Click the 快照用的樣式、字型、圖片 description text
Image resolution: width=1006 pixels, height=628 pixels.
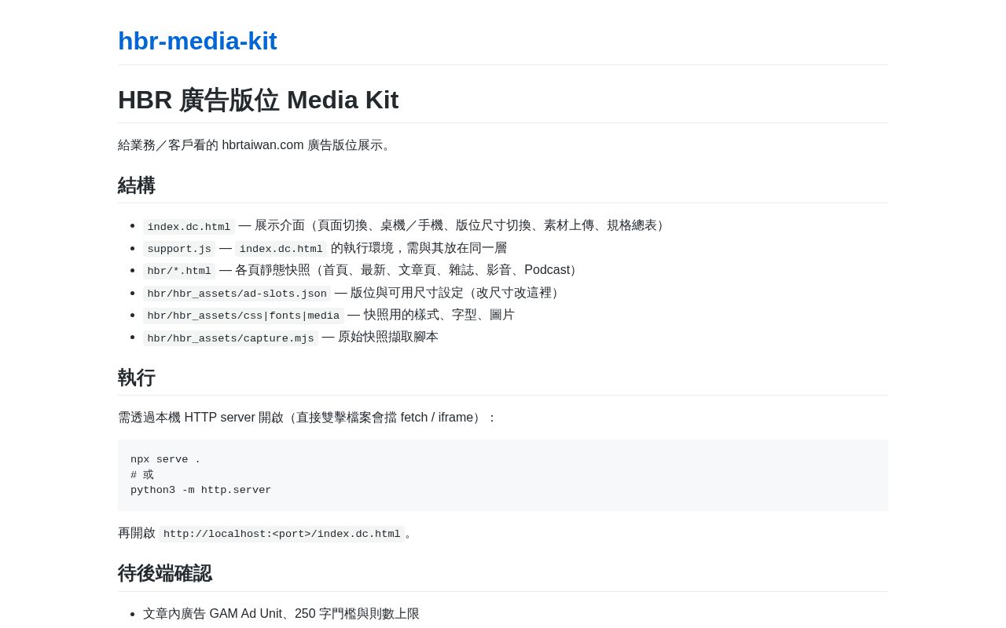(x=439, y=315)
